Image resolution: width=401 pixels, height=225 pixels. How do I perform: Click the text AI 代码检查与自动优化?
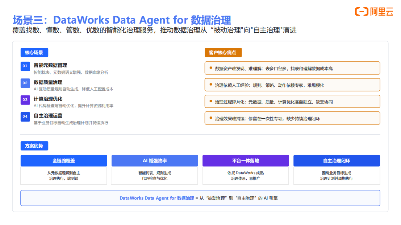click(x=74, y=106)
